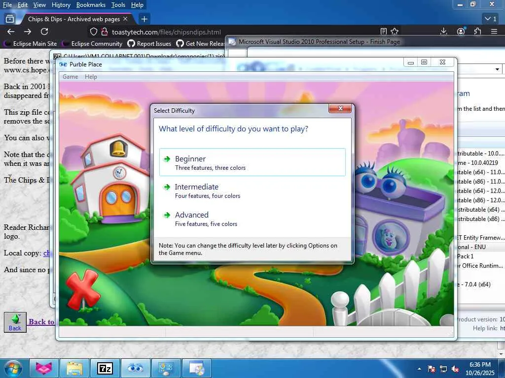The image size is (505, 378).
Task: Open the browser account icon
Action: (x=461, y=31)
